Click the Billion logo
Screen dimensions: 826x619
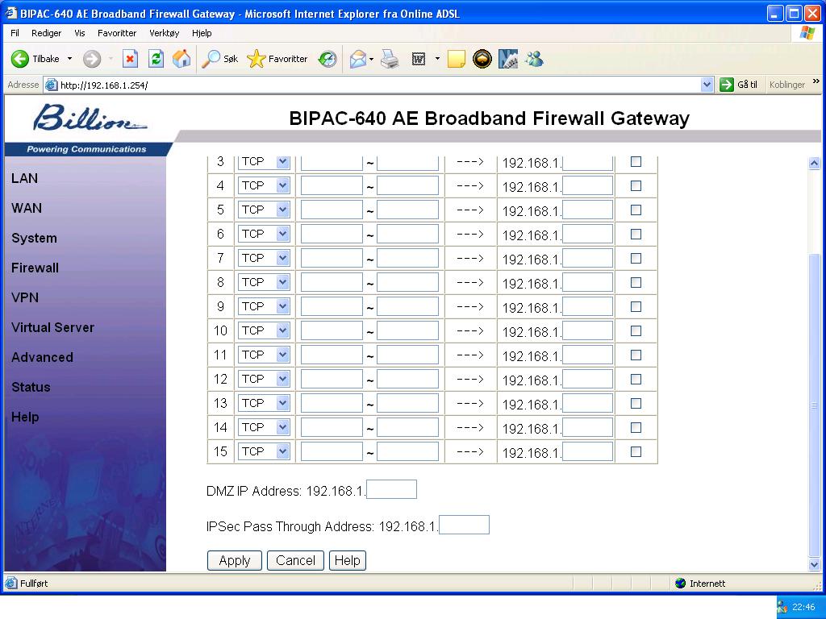click(x=90, y=117)
